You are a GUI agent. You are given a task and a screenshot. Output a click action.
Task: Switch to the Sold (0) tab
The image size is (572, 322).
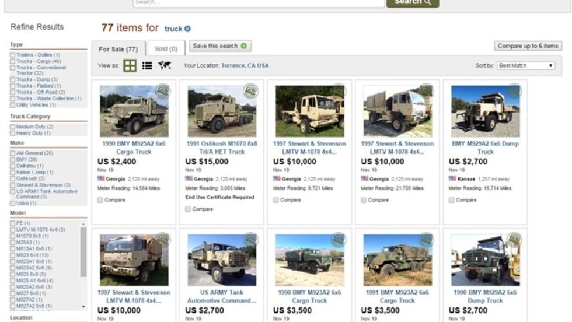[x=166, y=48]
